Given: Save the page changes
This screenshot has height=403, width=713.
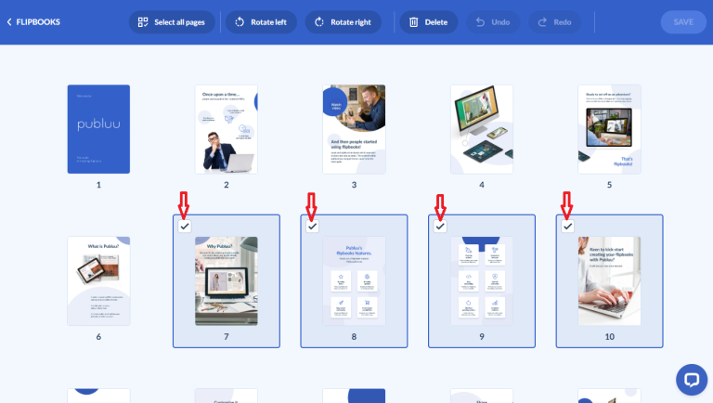Looking at the screenshot, I should coord(683,22).
